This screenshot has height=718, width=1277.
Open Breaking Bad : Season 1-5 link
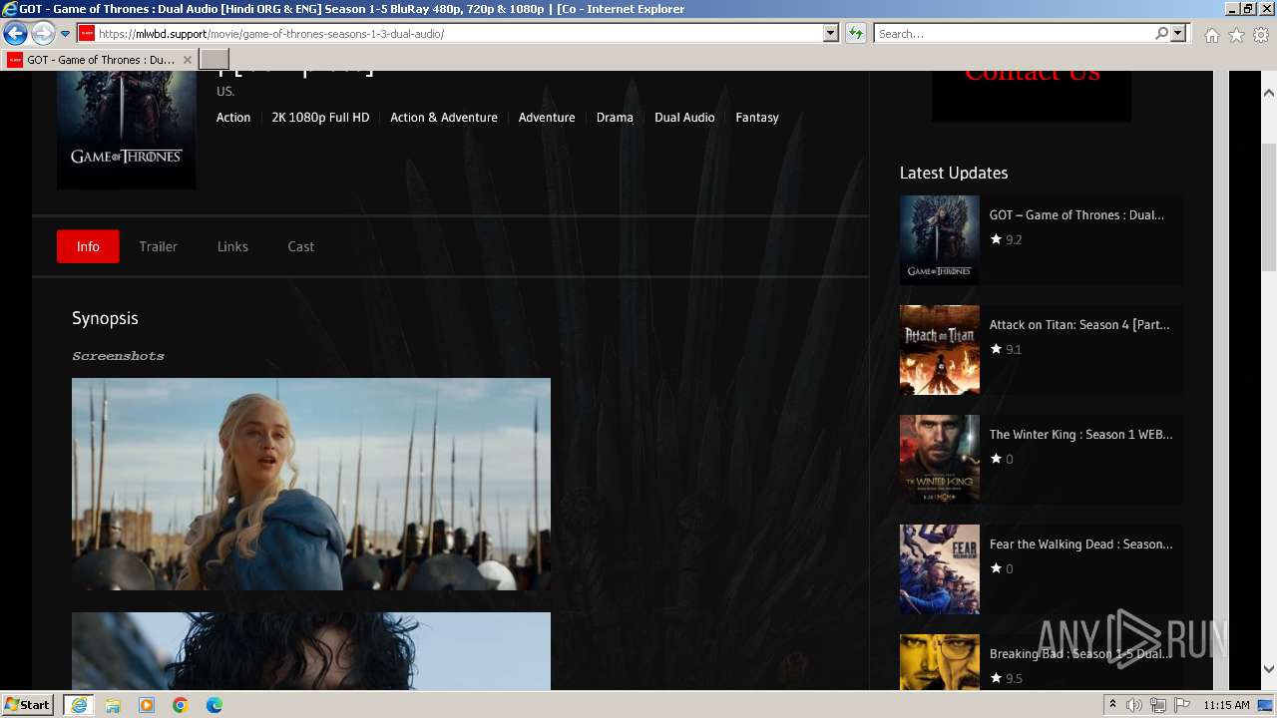1081,653
